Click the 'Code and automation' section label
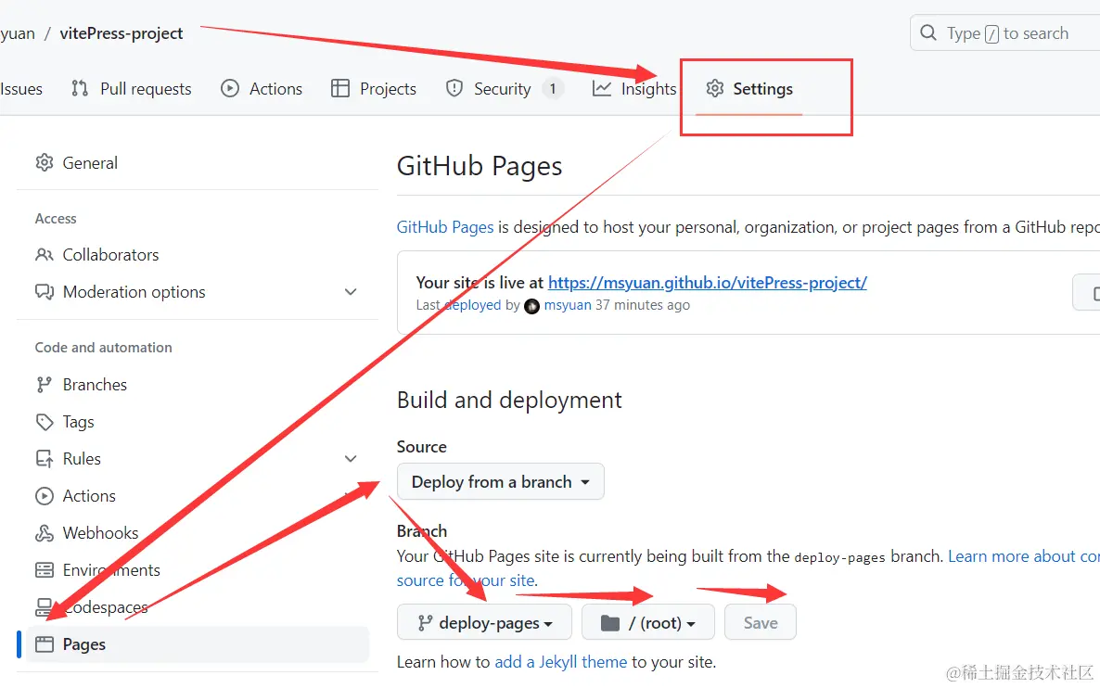 103,347
